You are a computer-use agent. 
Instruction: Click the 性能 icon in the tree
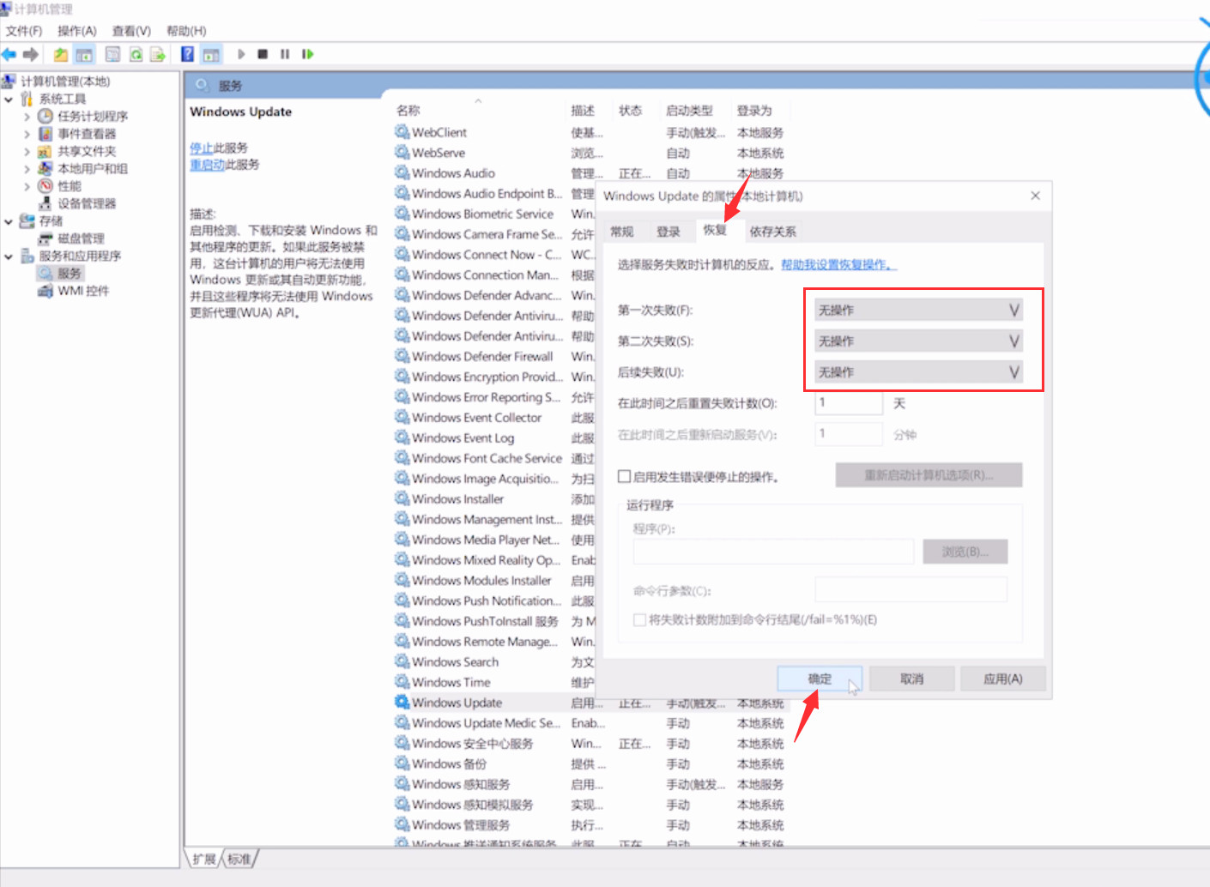(x=45, y=186)
